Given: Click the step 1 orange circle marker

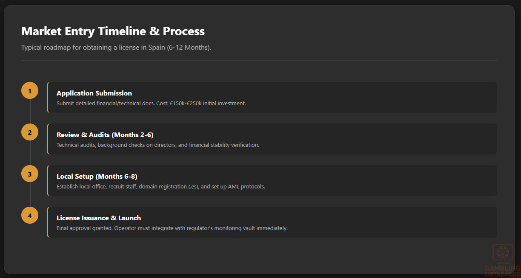Looking at the screenshot, I should click(30, 91).
